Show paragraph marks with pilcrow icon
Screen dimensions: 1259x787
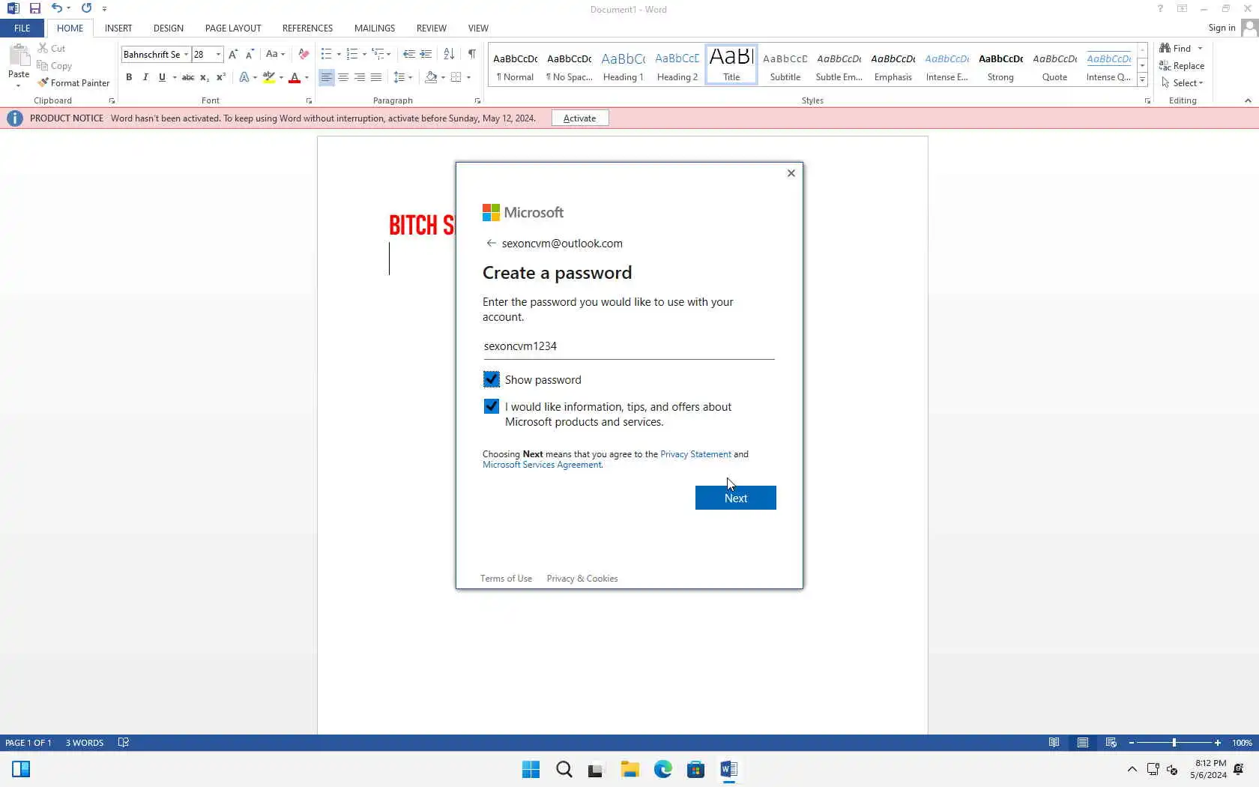[x=471, y=54]
